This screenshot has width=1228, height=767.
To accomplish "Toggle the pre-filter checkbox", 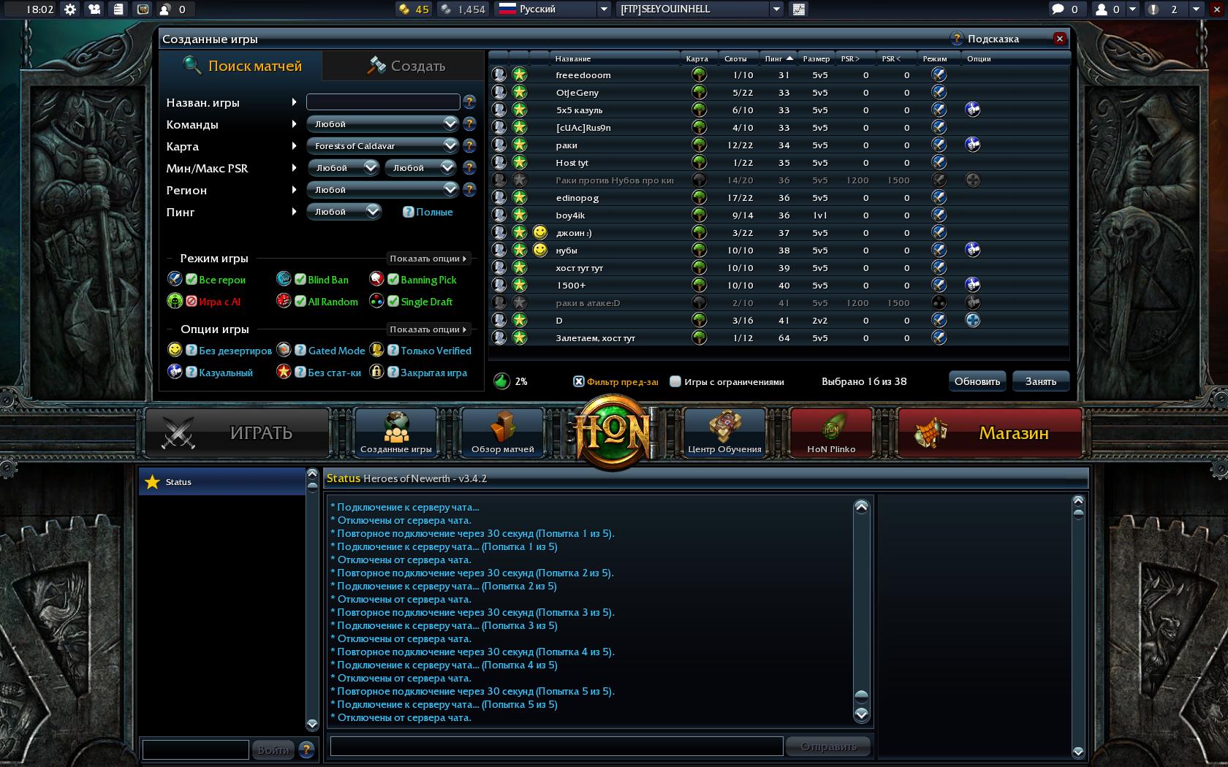I will click(579, 381).
